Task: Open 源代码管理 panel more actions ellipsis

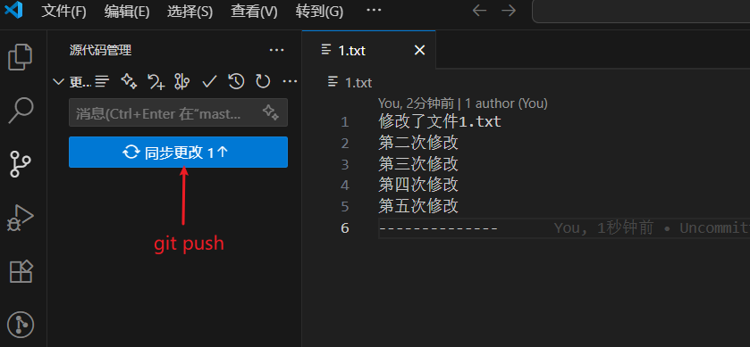Action: (x=277, y=50)
